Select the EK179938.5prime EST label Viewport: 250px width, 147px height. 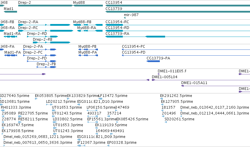tap(18, 131)
